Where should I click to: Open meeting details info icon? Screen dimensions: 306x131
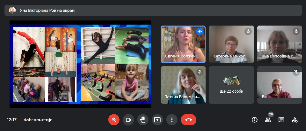254,120
